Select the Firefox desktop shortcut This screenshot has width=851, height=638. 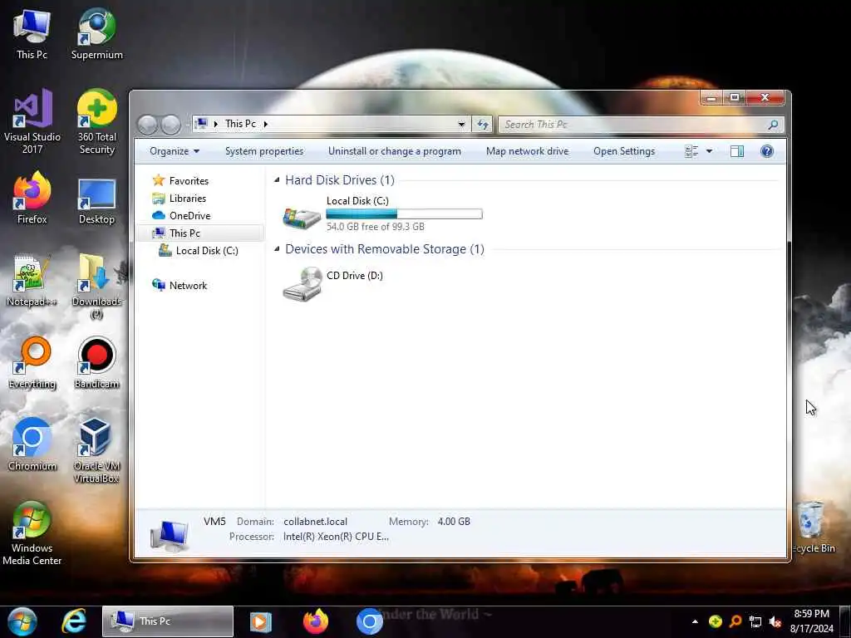(32, 198)
